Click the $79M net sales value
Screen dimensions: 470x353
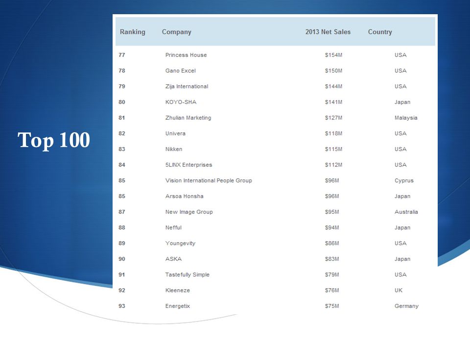[332, 275]
